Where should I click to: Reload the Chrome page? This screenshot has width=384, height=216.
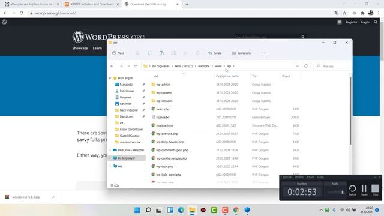click(x=22, y=13)
